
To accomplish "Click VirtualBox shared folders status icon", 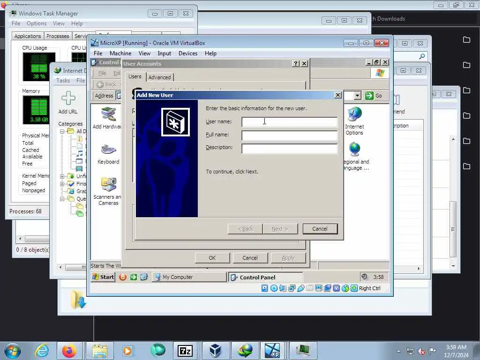I will [x=310, y=288].
